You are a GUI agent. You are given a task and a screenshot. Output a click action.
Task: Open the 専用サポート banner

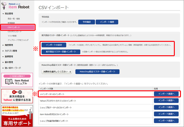coord(17,116)
